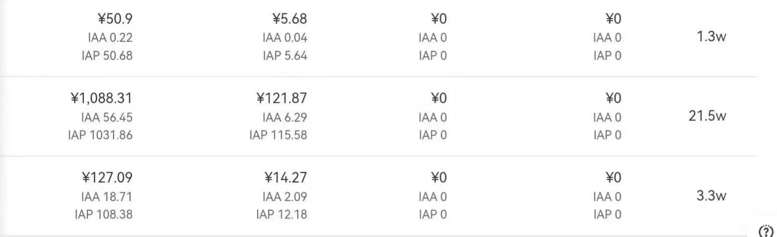
Task: Click the IAA 0.22 value
Action: point(109,38)
